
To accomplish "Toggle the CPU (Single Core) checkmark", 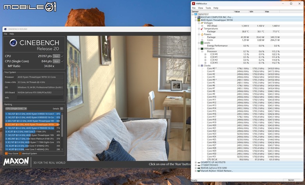I will click(x=62, y=61).
